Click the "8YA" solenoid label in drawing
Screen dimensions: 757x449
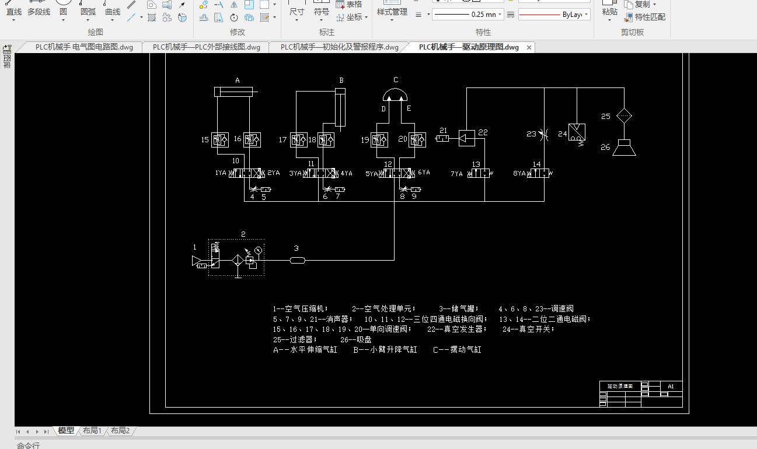(519, 173)
